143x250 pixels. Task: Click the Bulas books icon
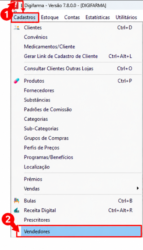point(17,201)
